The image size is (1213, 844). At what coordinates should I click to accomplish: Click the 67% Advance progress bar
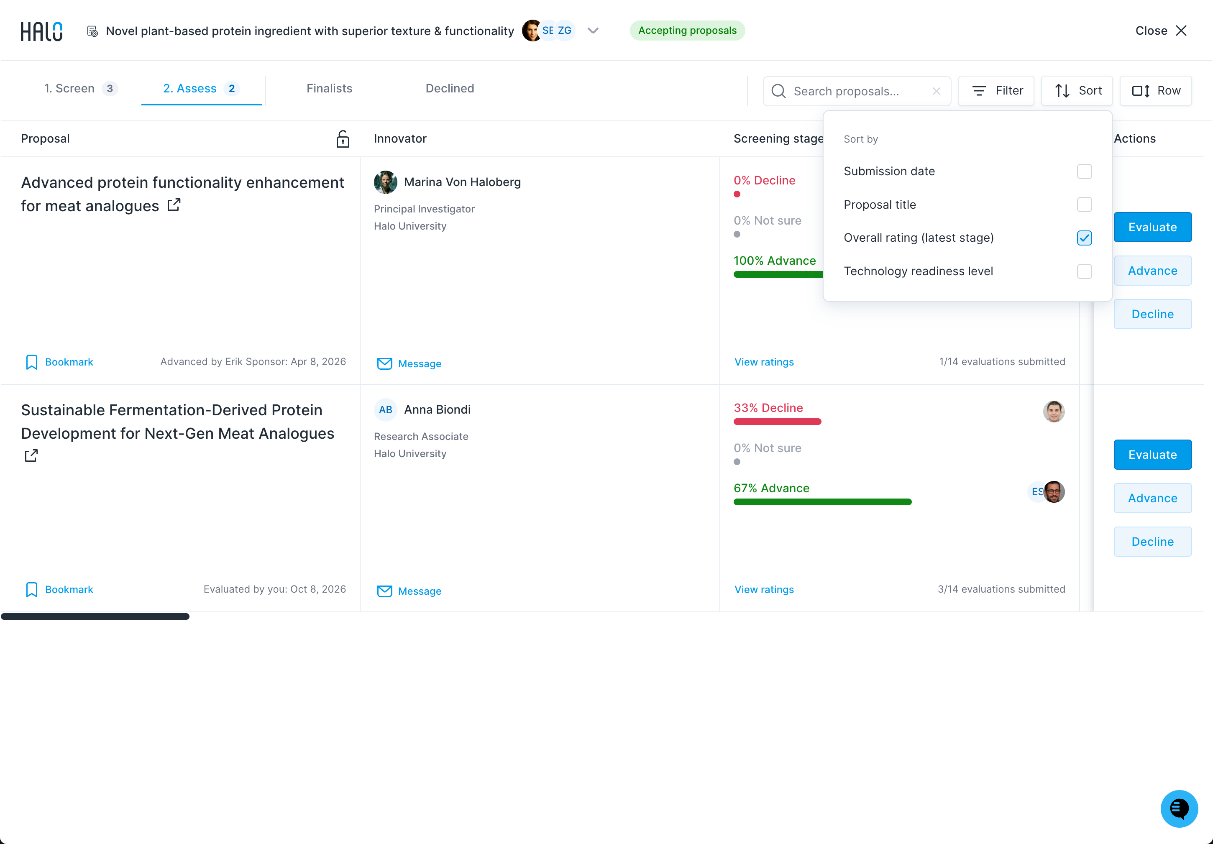click(822, 502)
